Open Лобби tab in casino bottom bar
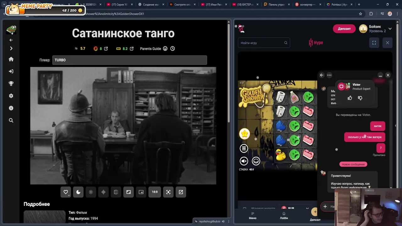 (x=284, y=216)
